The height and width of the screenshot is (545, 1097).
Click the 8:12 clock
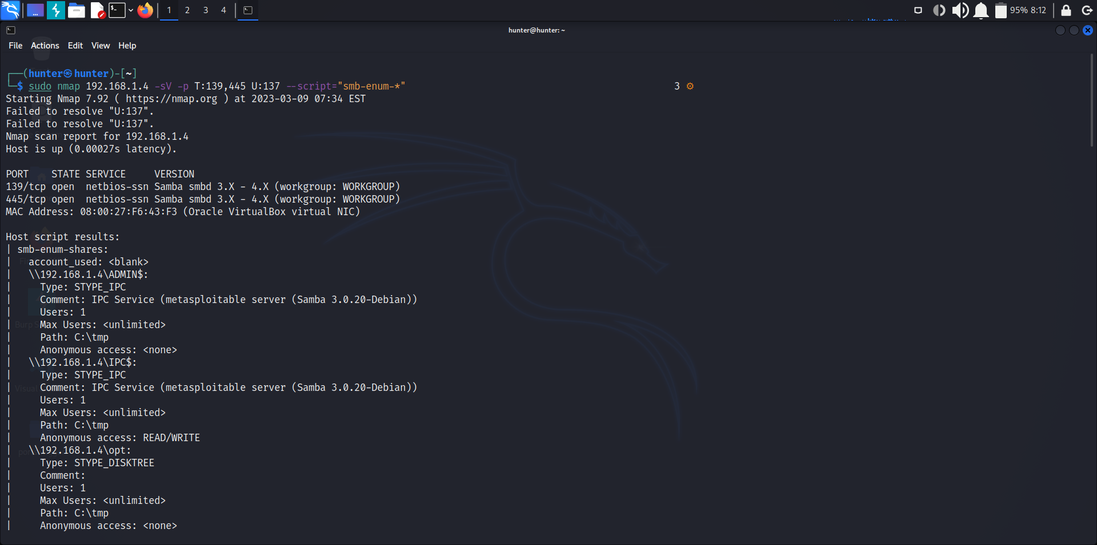click(1038, 10)
